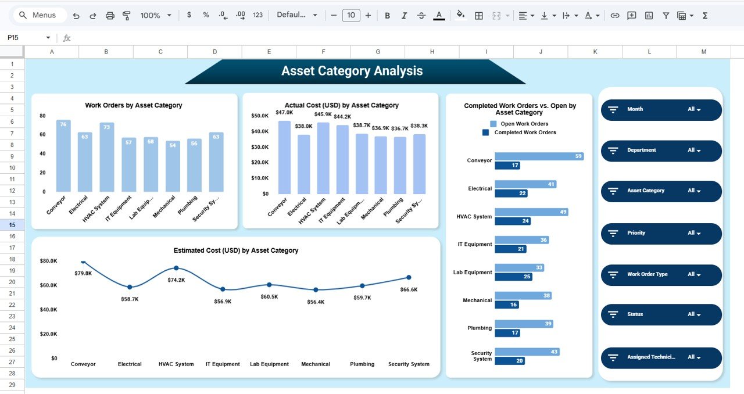Click the Insert link icon
Screen dimensions: 744x394
pos(614,15)
